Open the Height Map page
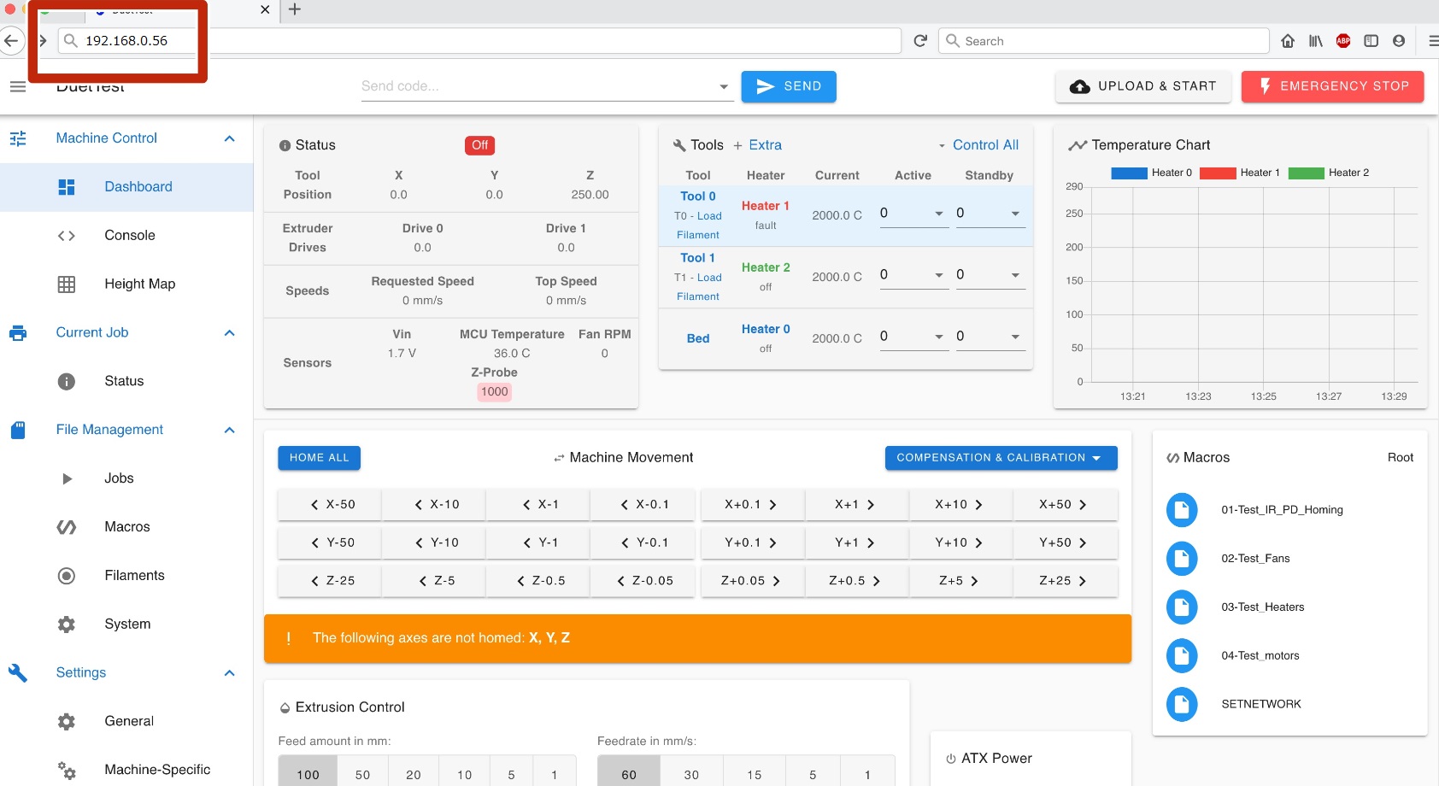 point(126,284)
